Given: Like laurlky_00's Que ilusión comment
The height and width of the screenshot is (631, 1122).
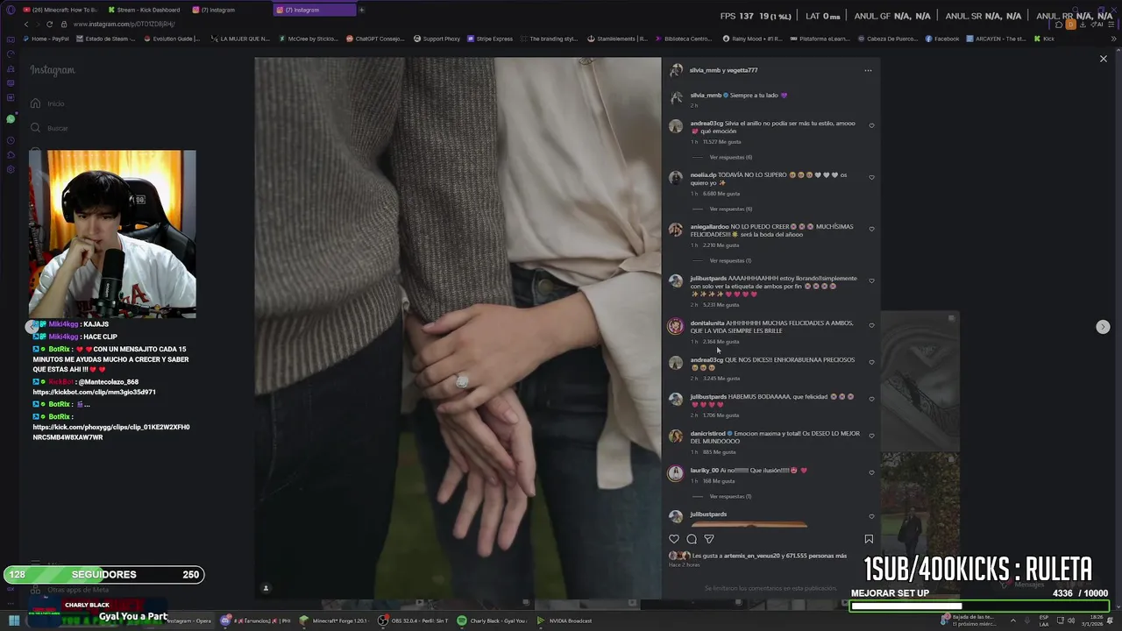Looking at the screenshot, I should click(871, 472).
